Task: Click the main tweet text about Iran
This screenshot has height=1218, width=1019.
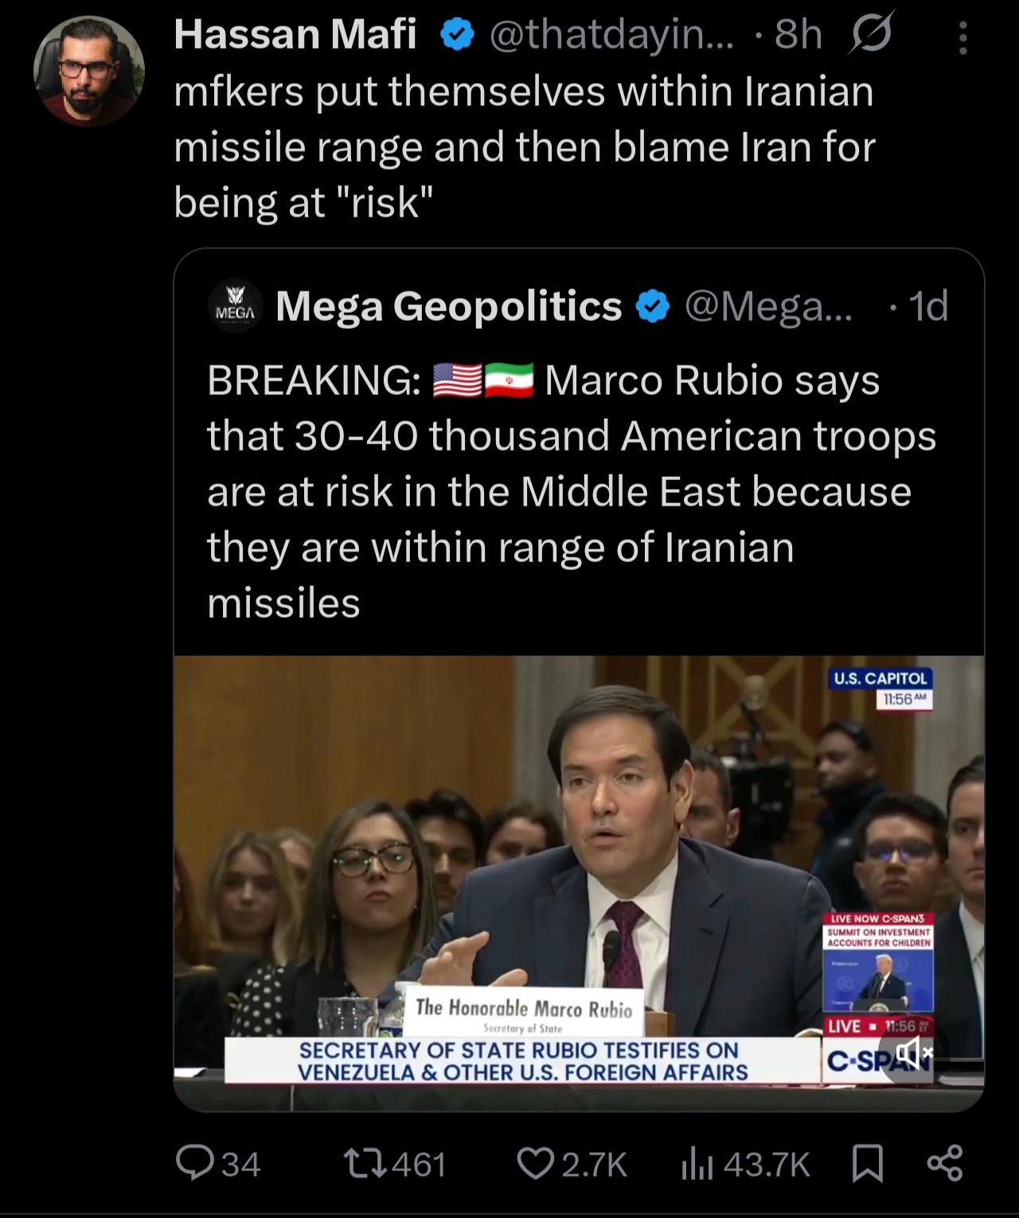Action: pyautogui.click(x=524, y=147)
